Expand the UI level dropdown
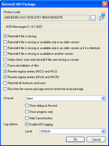 tap(103, 98)
